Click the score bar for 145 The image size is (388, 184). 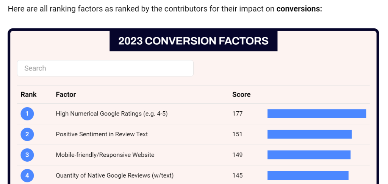pyautogui.click(x=308, y=175)
